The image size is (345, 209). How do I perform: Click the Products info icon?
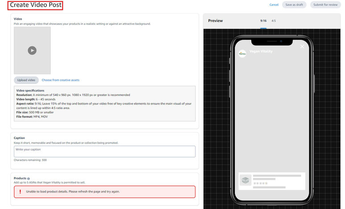[x=29, y=178]
